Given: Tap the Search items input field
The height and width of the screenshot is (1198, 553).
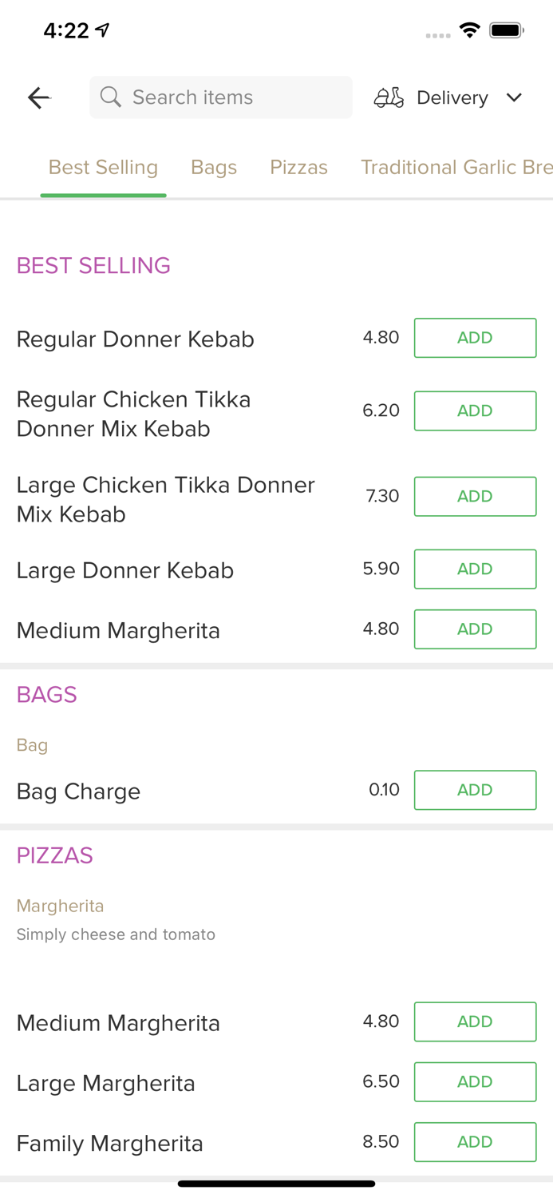Looking at the screenshot, I should pyautogui.click(x=221, y=97).
